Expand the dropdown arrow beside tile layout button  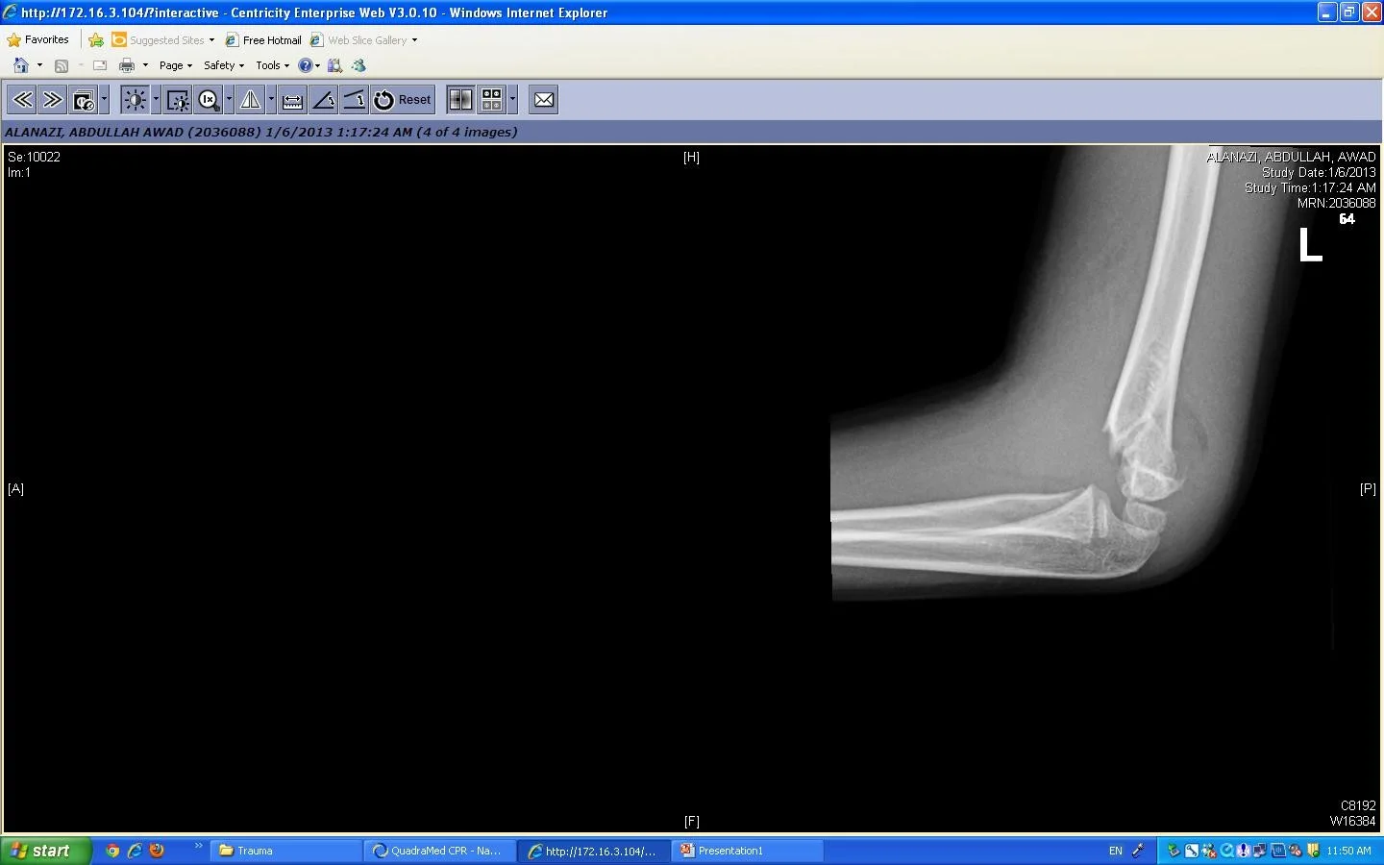pos(512,99)
